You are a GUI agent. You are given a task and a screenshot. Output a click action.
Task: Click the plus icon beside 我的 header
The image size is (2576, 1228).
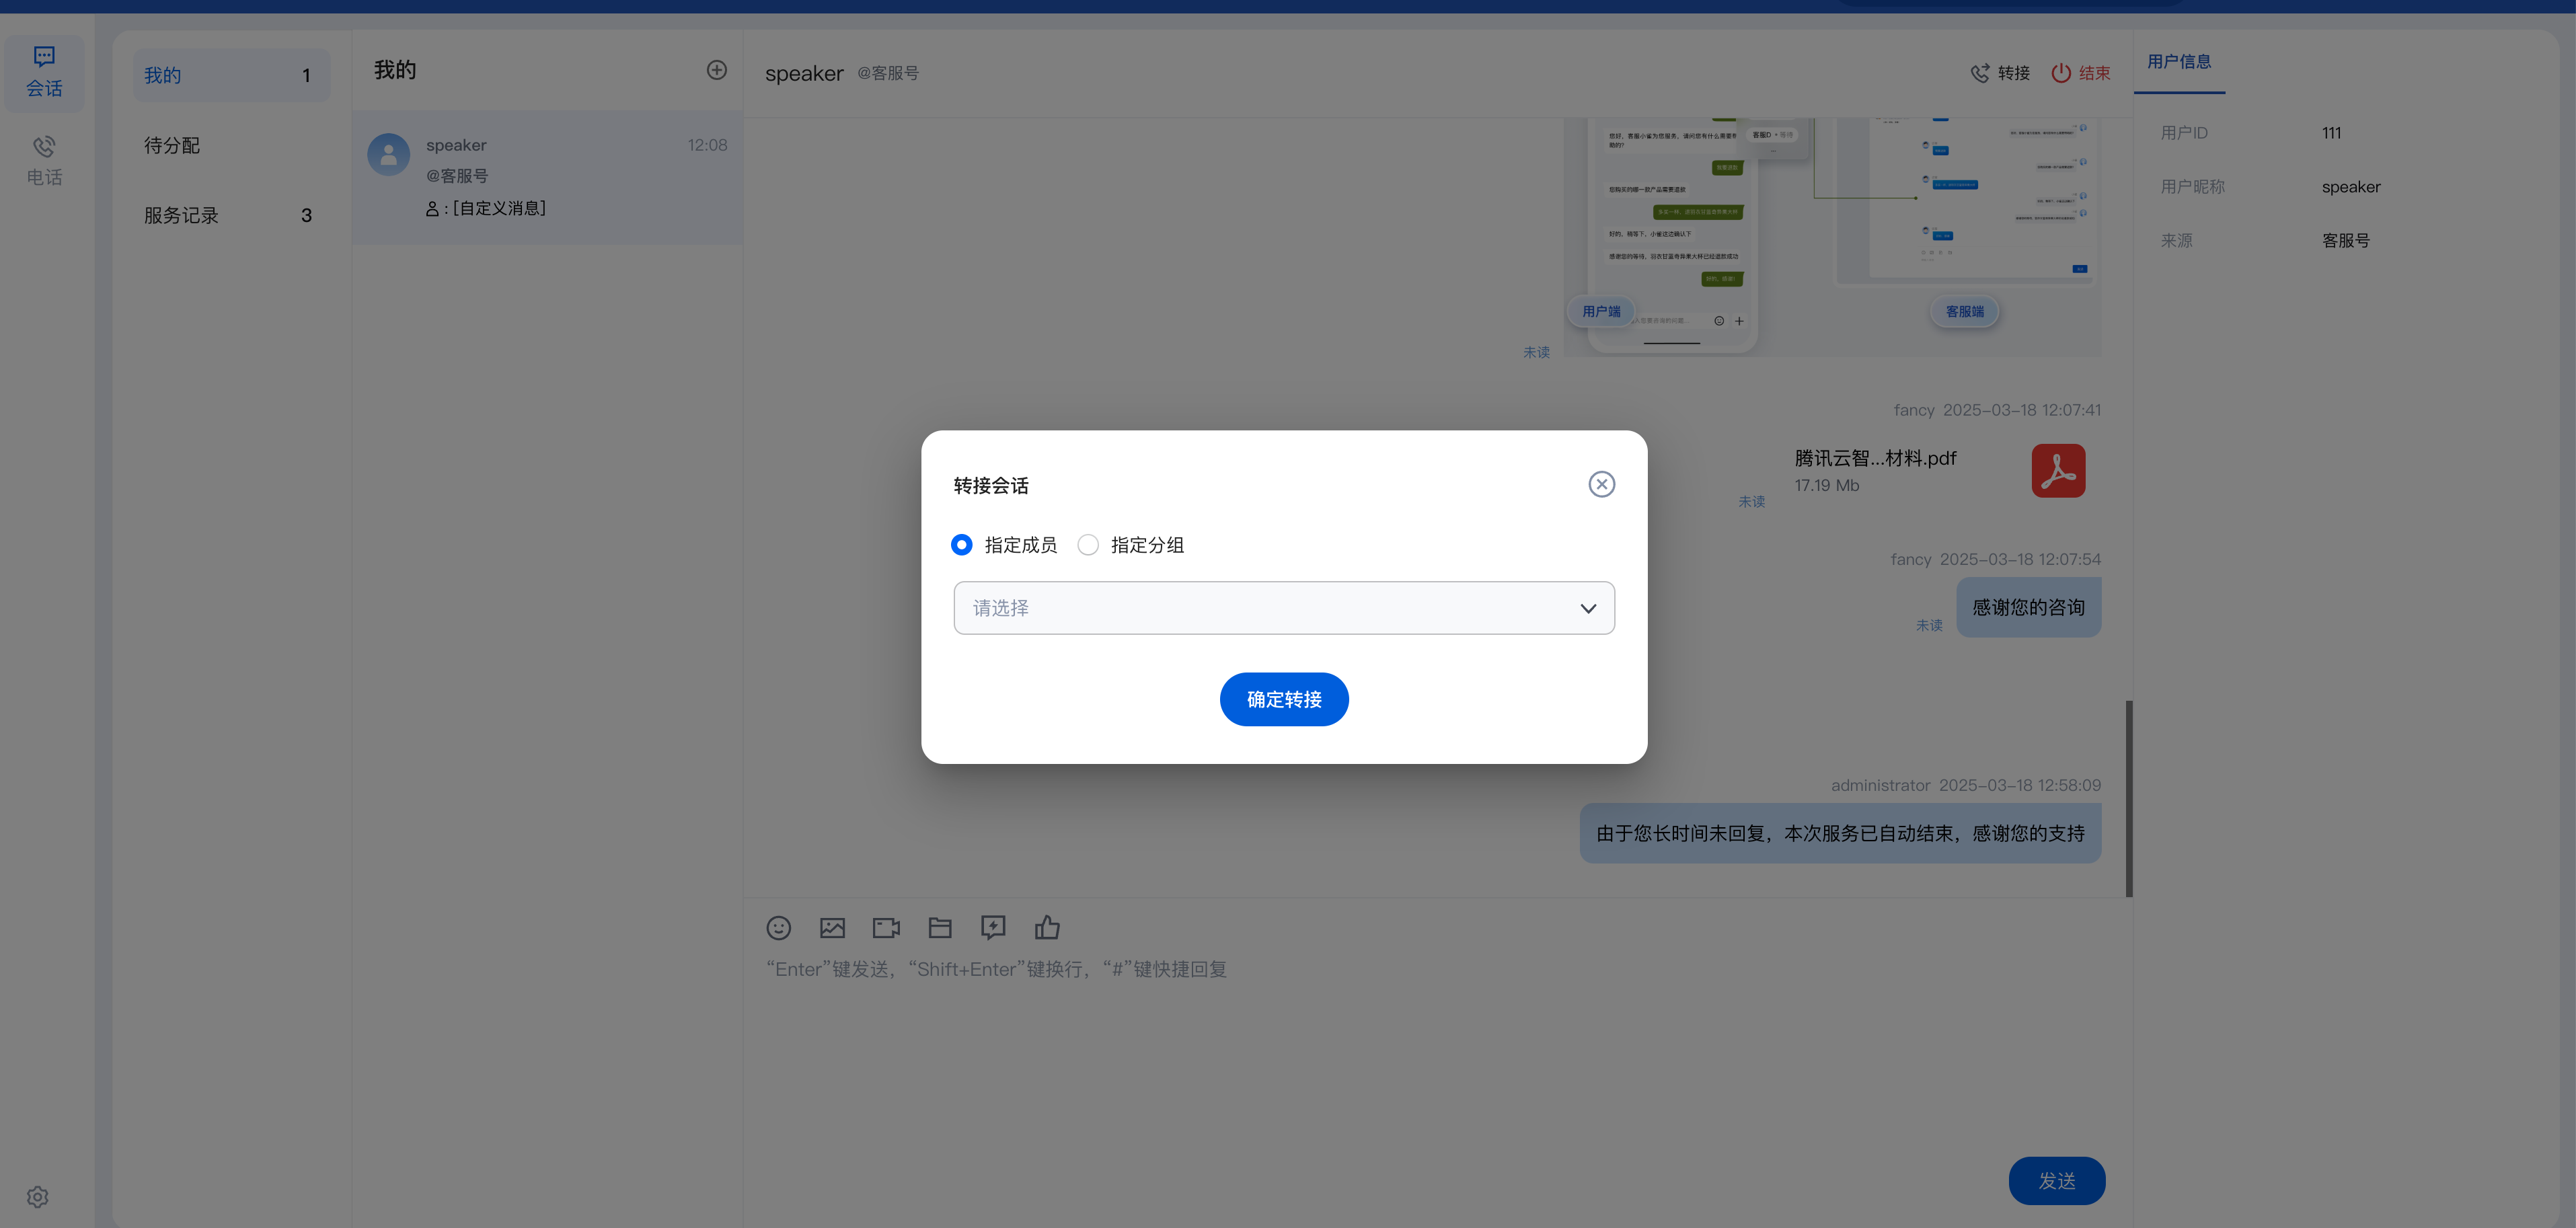716,70
